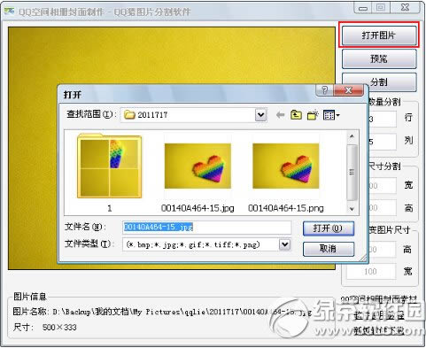Close the main application window
The image size is (426, 348).
(x=406, y=7)
